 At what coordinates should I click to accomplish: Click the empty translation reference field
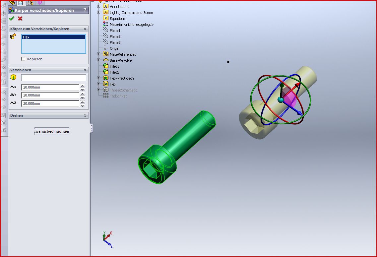pyautogui.click(x=54, y=78)
